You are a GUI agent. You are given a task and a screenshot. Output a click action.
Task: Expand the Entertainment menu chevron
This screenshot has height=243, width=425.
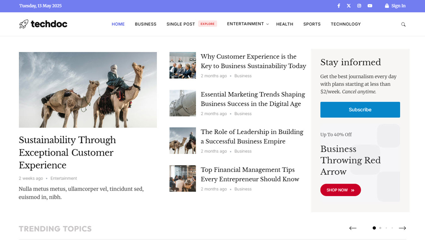268,24
